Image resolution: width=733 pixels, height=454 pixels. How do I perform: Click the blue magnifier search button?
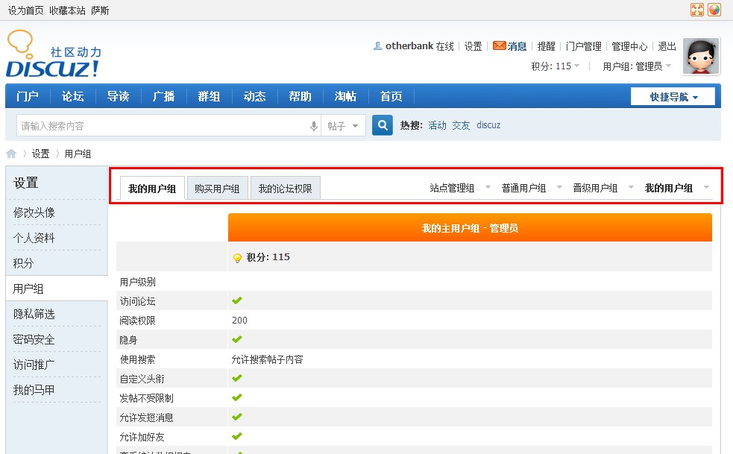pyautogui.click(x=383, y=125)
